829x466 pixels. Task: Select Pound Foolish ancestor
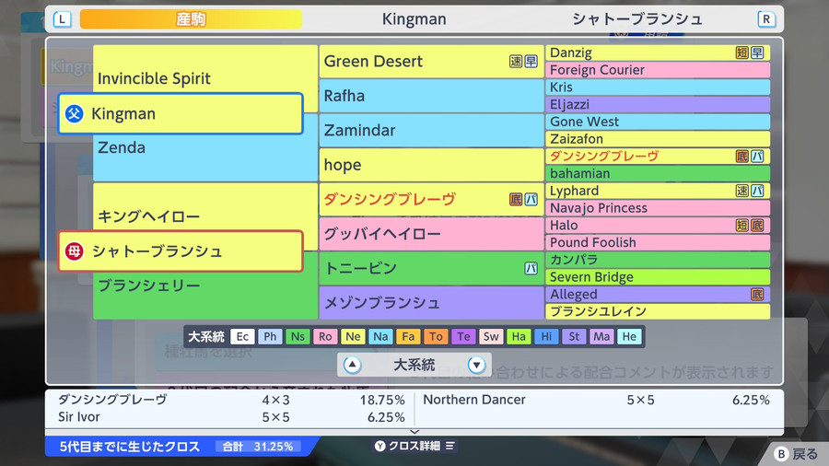tap(658, 242)
